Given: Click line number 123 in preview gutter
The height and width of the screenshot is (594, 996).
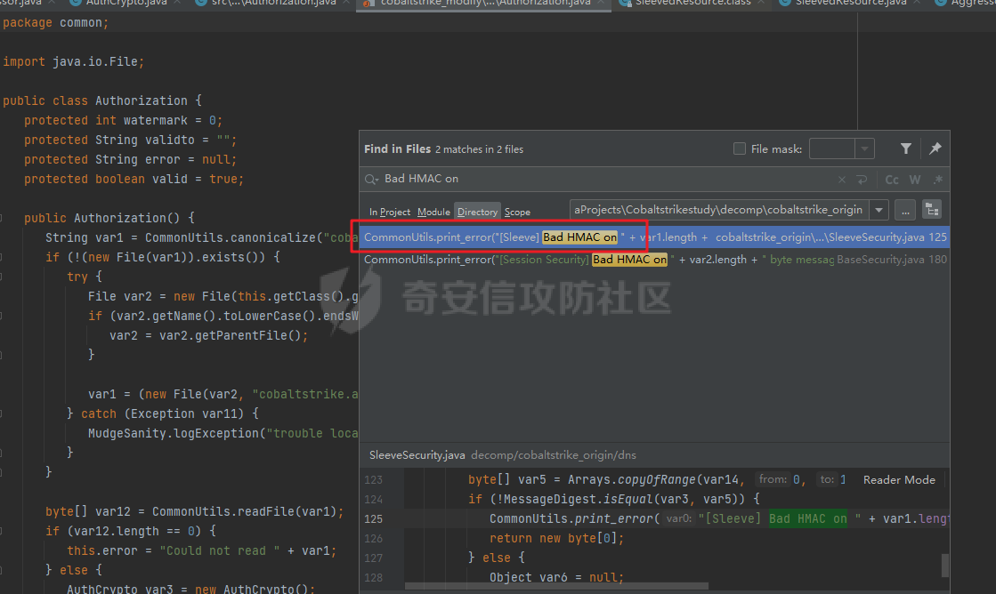Looking at the screenshot, I should [x=374, y=480].
